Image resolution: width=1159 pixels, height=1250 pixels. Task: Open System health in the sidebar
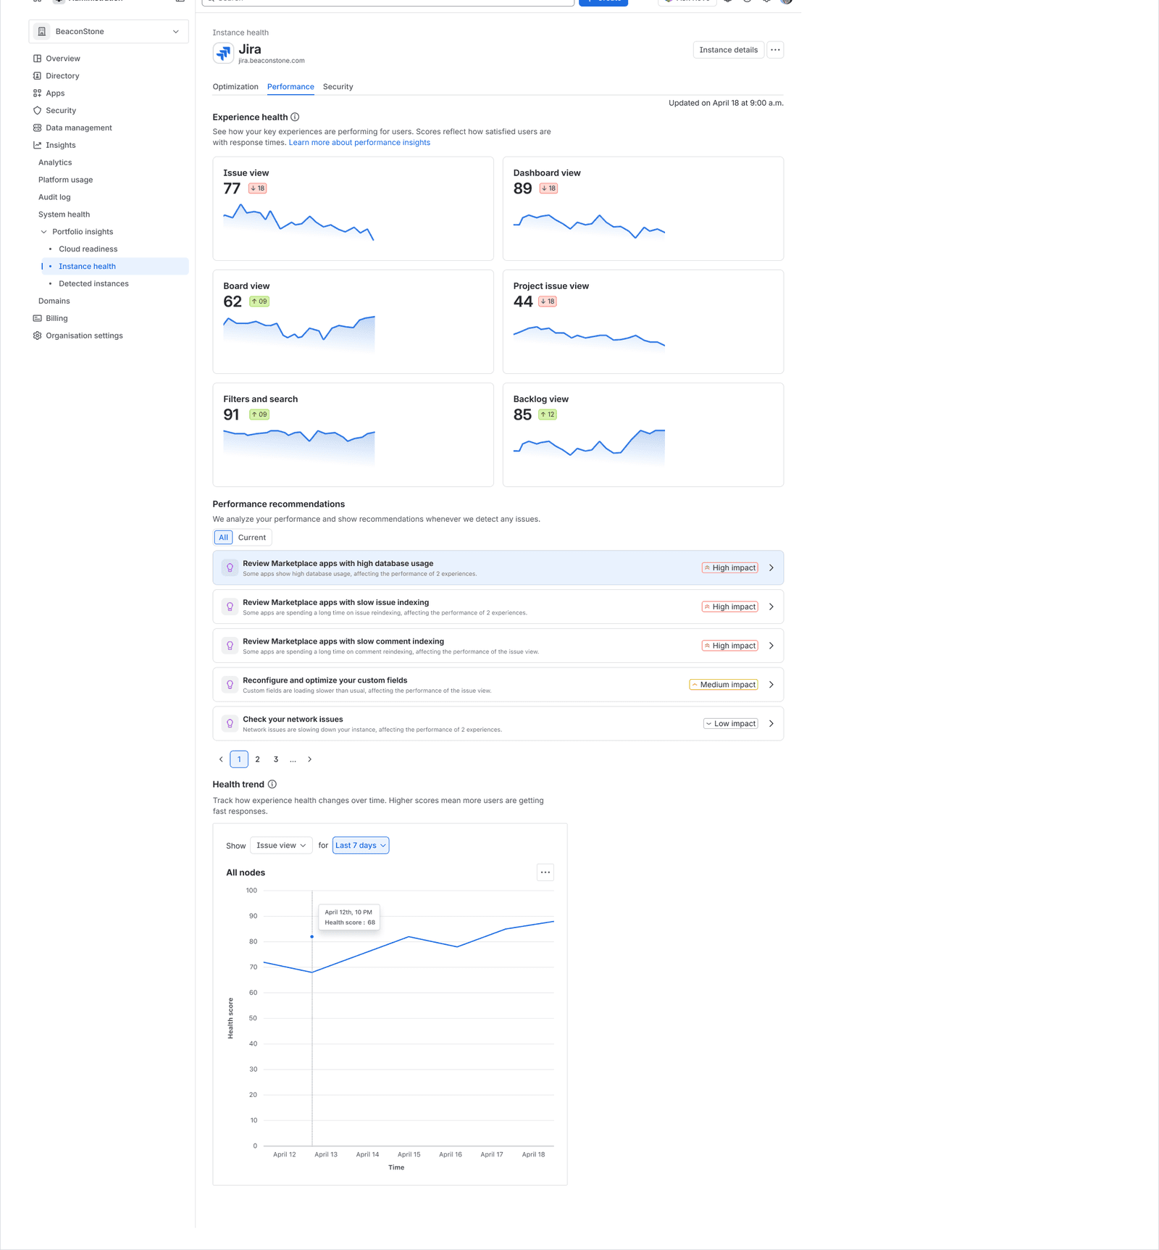[64, 215]
